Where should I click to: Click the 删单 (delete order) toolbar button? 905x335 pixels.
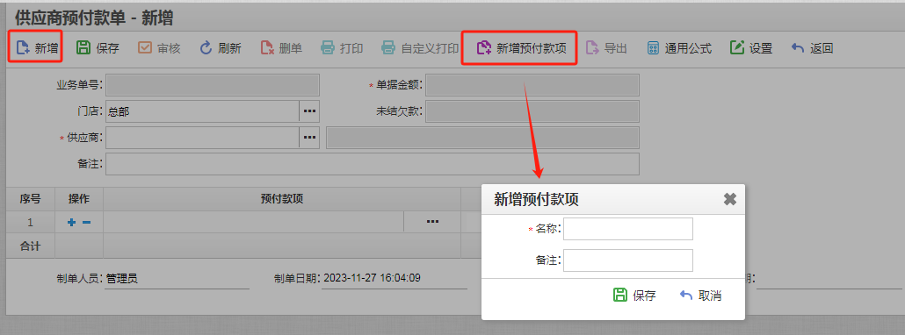282,48
